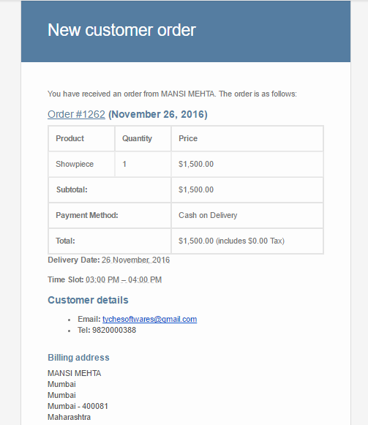
Task: Click the Showpiece price $1,500.00 cell
Action: (247, 164)
